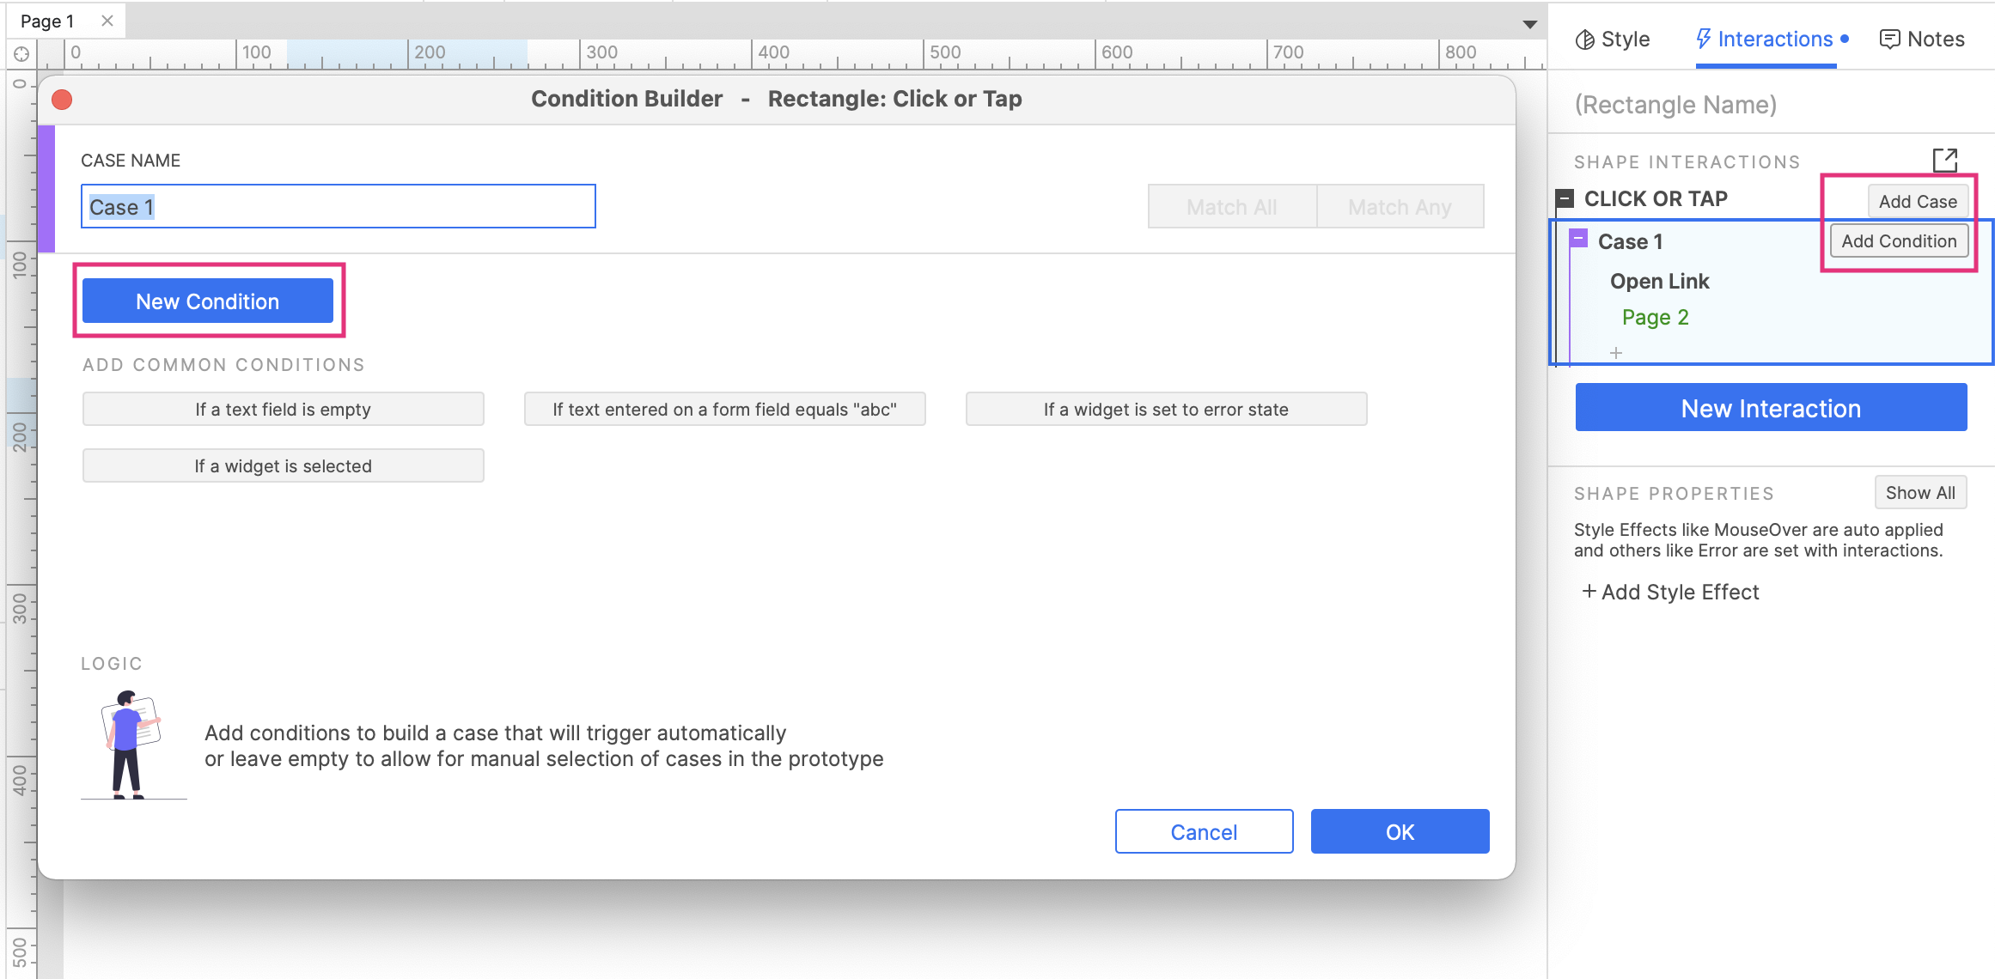Click the Match All toggle button
Image resolution: width=1995 pixels, height=979 pixels.
[1231, 206]
